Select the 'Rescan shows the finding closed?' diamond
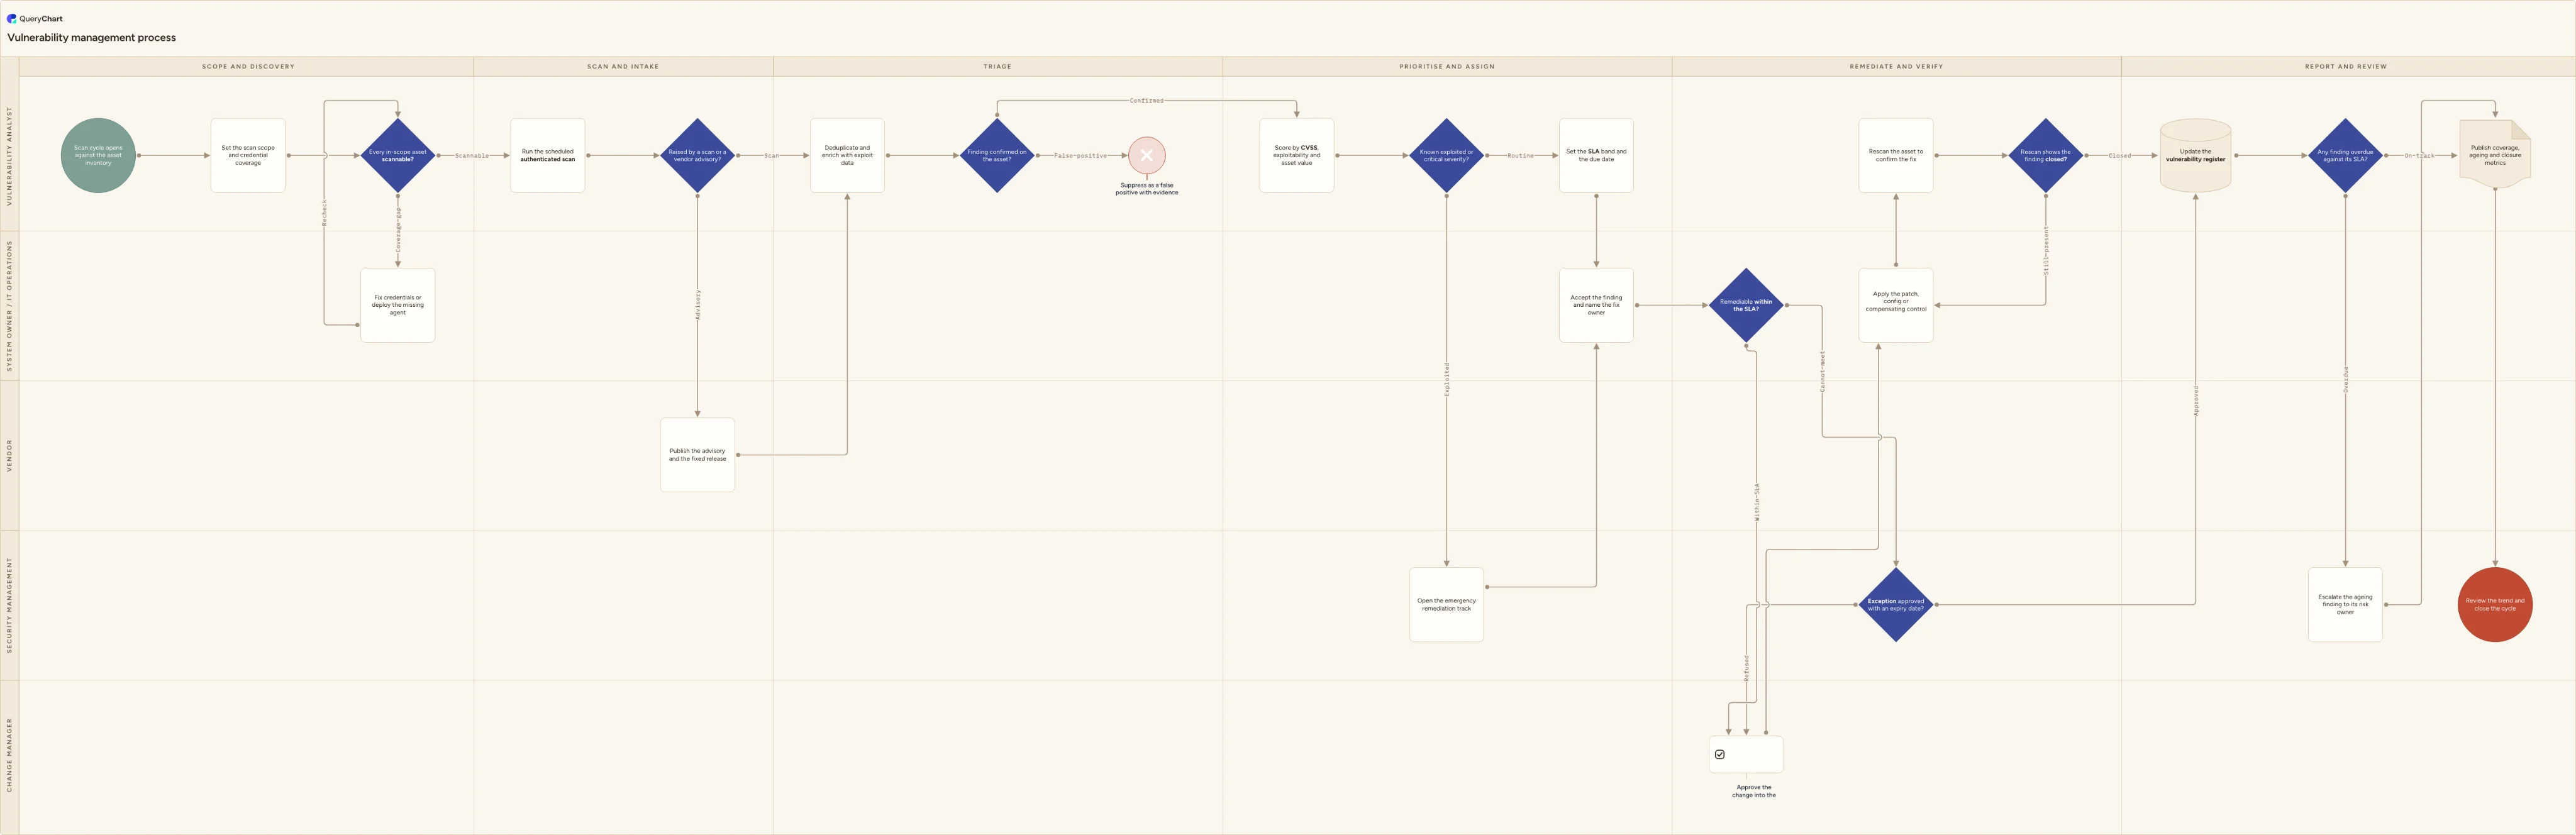This screenshot has height=835, width=2576. click(x=2045, y=155)
